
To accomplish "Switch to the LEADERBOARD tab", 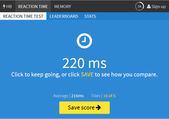I will point(64,16).
